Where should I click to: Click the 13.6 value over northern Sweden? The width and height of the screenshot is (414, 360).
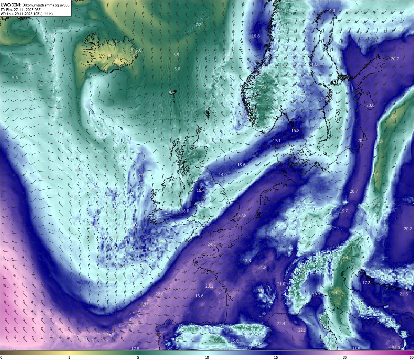(315, 65)
